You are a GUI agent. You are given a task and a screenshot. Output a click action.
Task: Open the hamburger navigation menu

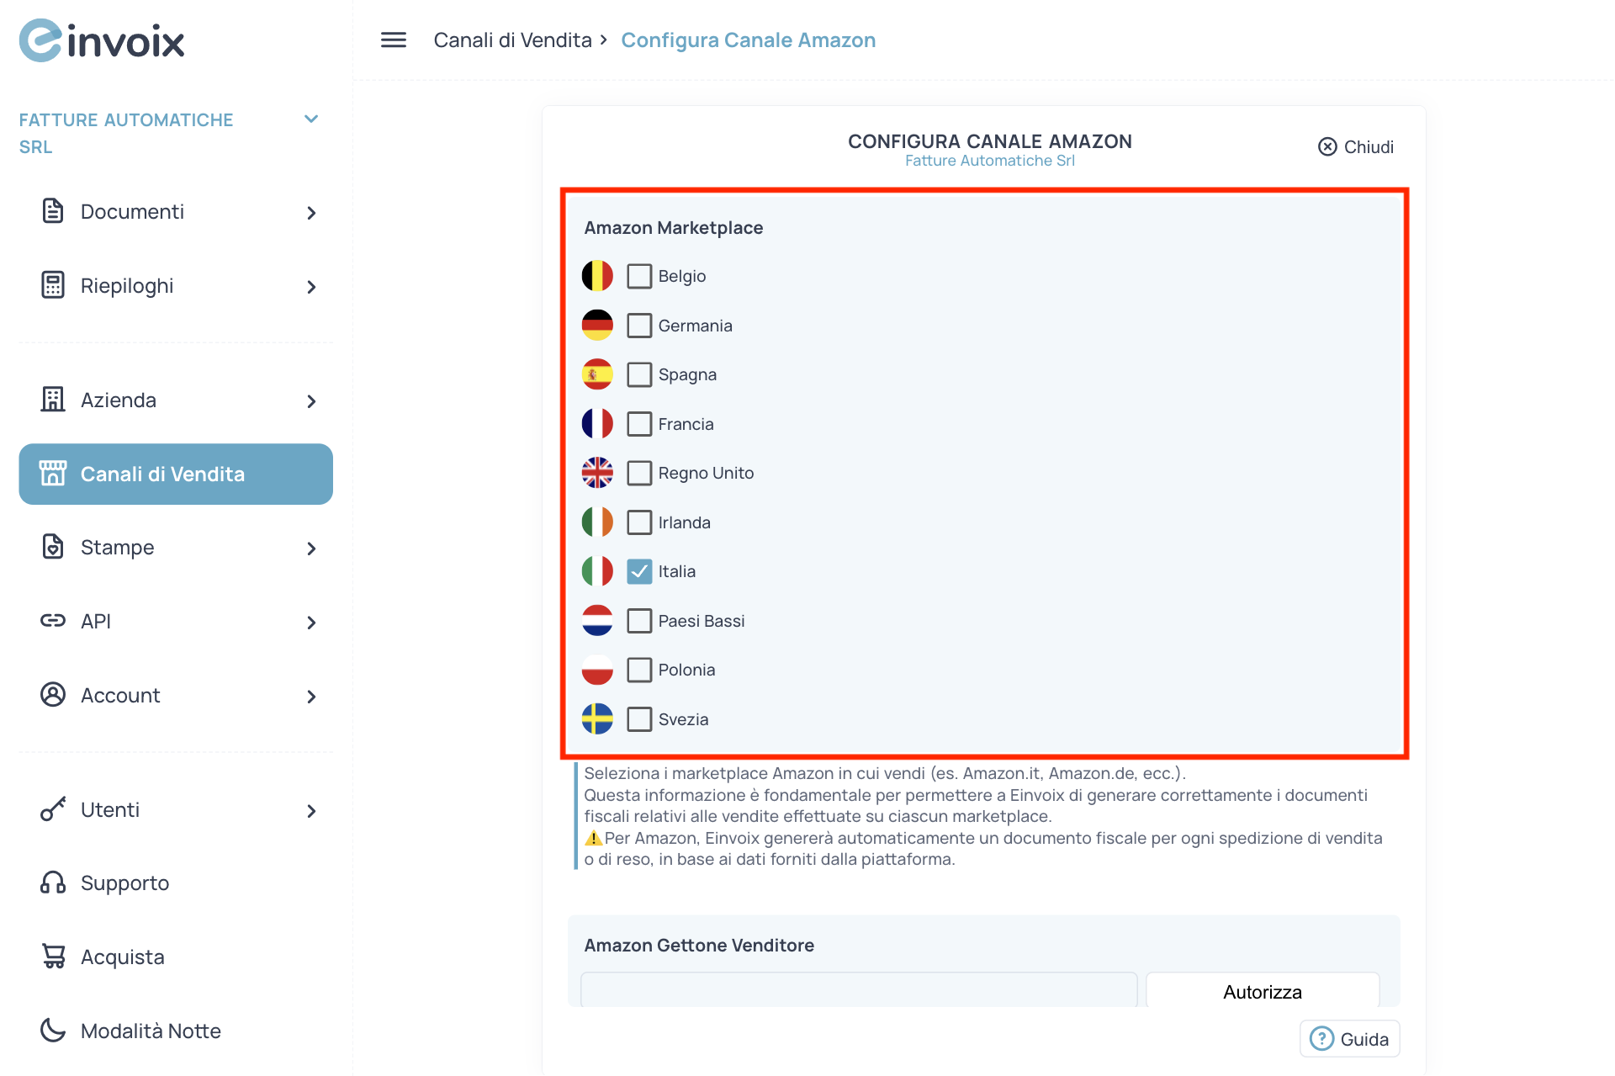(x=392, y=40)
